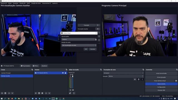
Task: Open the Seleção de saída dropdown
Action: [x=79, y=45]
